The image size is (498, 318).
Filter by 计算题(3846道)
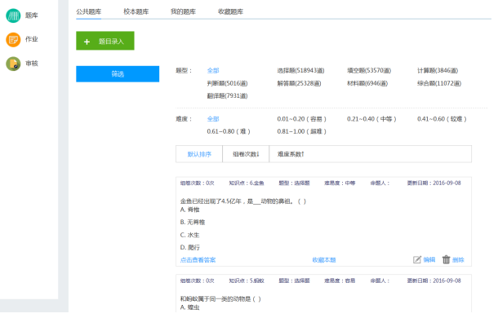coord(438,70)
